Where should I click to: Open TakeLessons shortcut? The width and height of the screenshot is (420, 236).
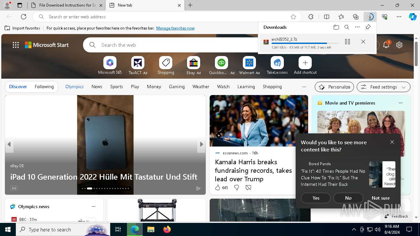(x=277, y=65)
